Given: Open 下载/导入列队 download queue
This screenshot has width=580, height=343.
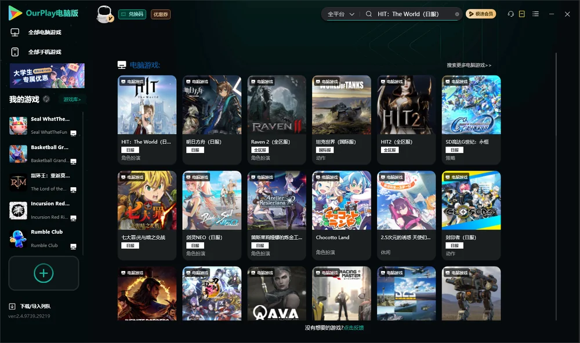Looking at the screenshot, I should 35,306.
